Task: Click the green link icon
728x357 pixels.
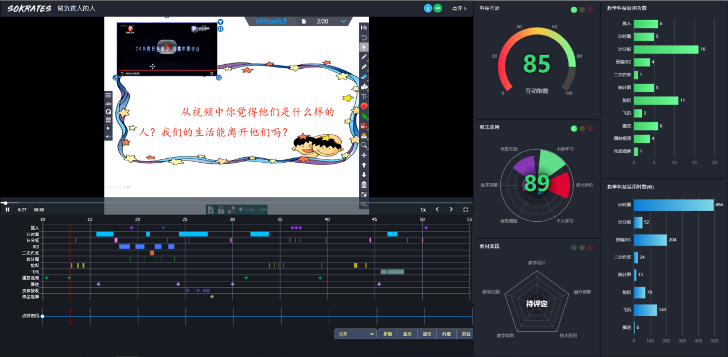Action: 438,8
